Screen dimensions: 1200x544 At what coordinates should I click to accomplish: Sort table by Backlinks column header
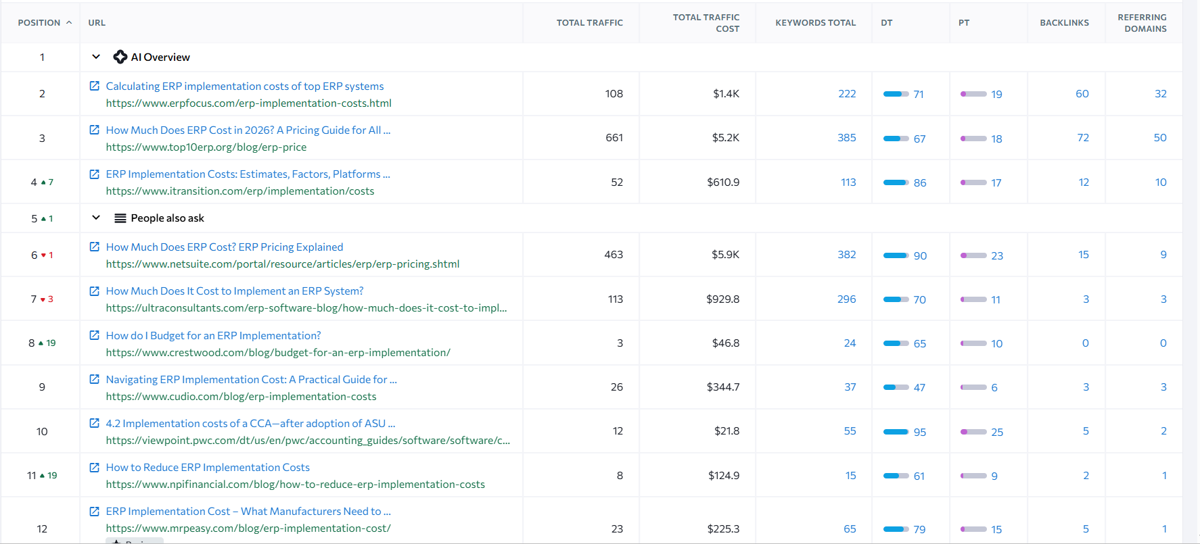[1064, 22]
